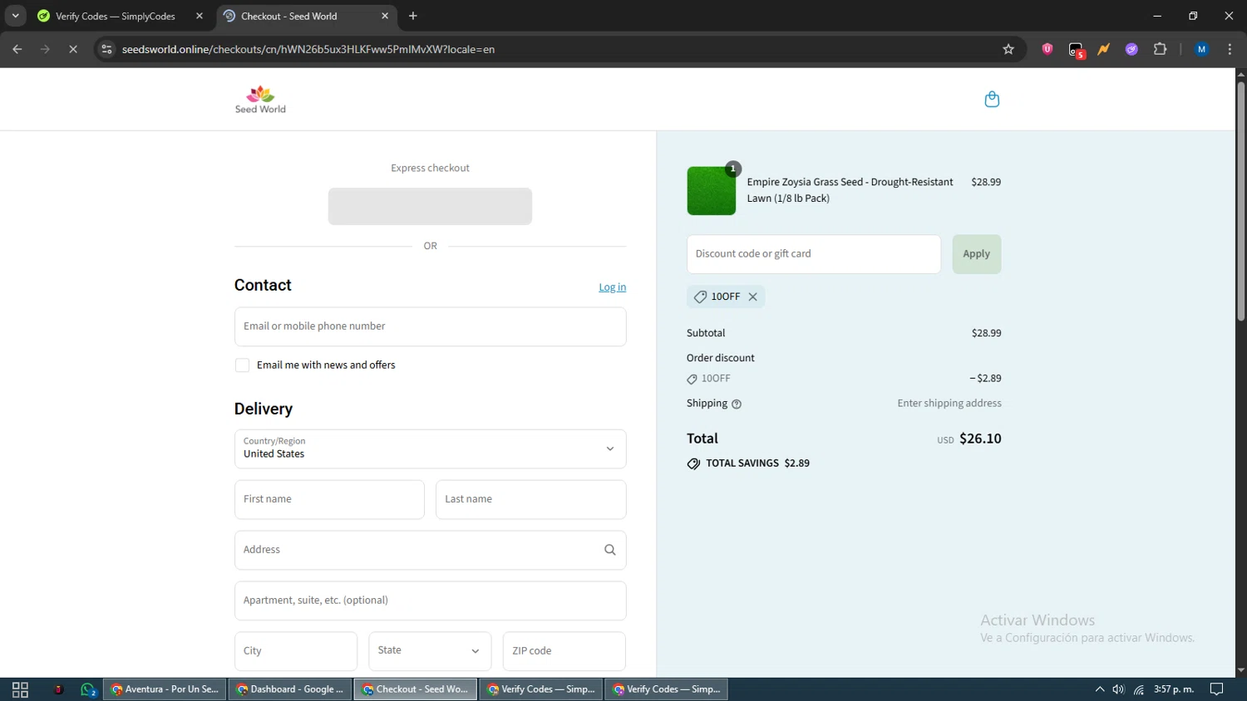Open the Chrome three-dot menu
This screenshot has height=701, width=1247.
(1230, 49)
